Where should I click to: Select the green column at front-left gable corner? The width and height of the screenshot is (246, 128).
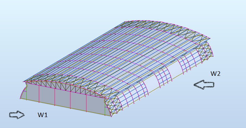point(26,93)
